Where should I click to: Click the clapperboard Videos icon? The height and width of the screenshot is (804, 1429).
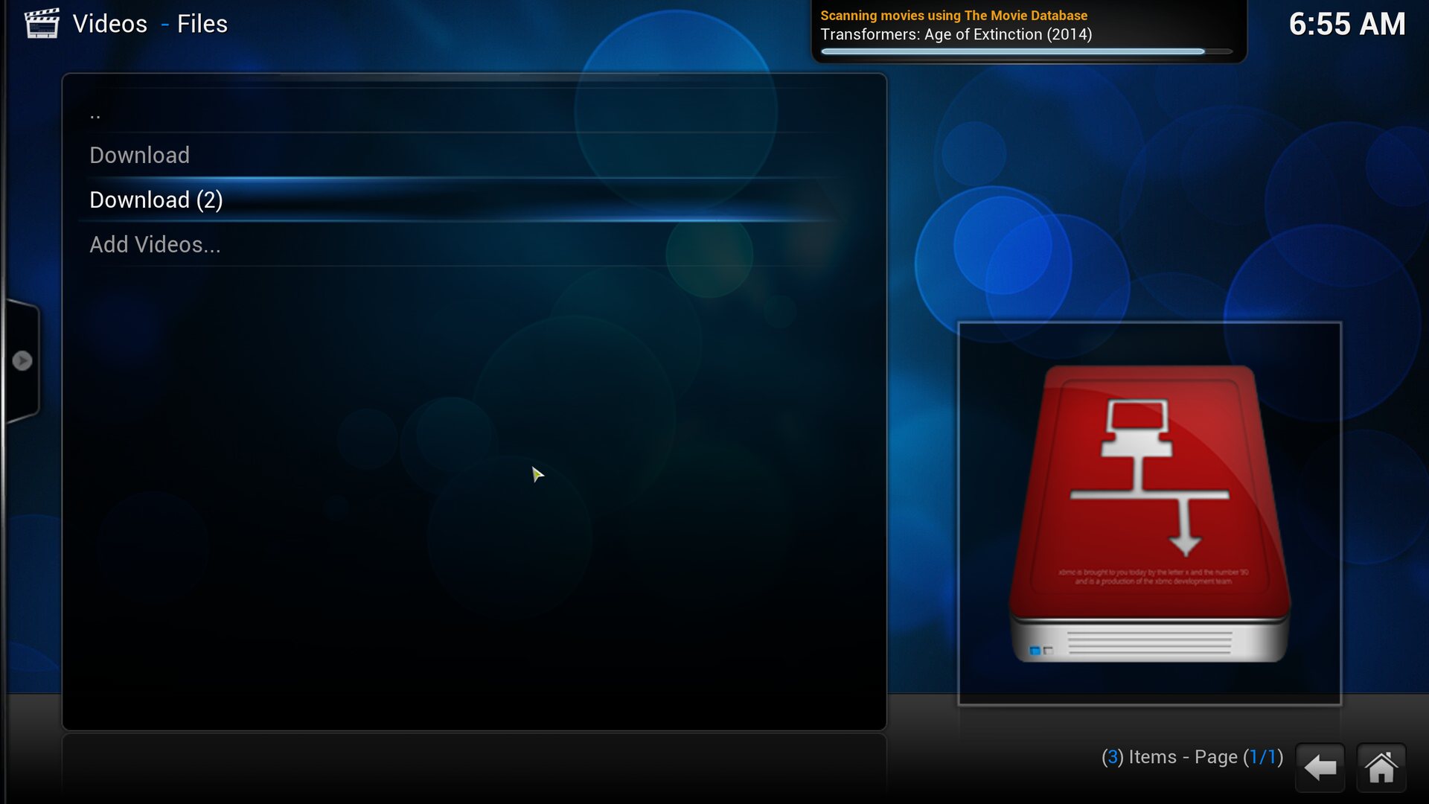(x=42, y=24)
